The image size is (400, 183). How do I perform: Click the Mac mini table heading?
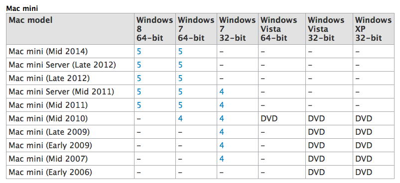pos(22,8)
